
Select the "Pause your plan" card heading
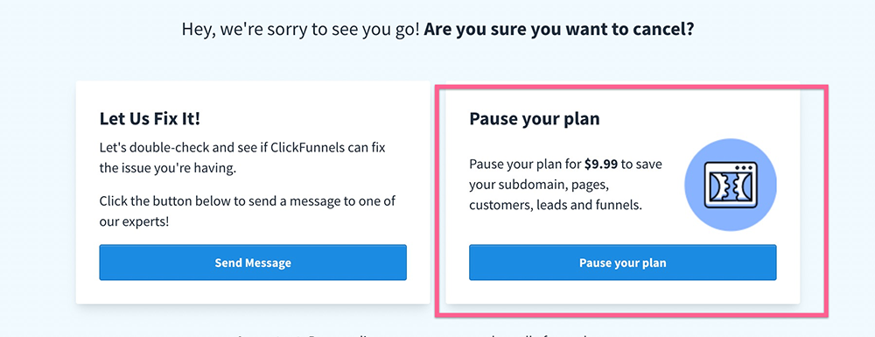pos(534,119)
